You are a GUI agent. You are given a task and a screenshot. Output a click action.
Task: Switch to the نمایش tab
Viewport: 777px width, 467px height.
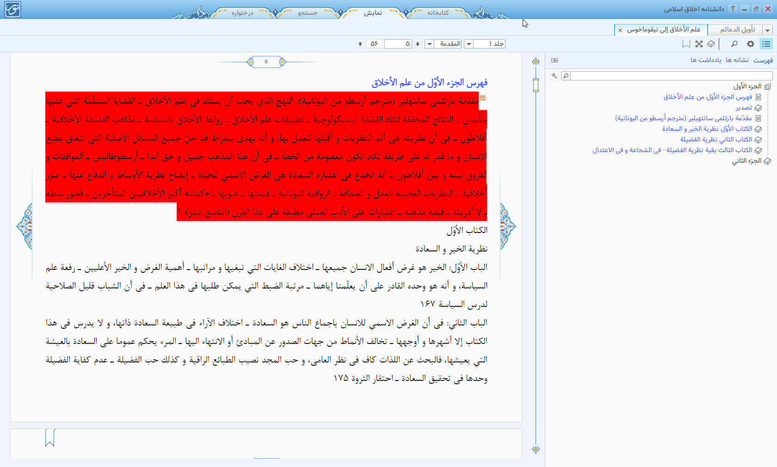[372, 12]
